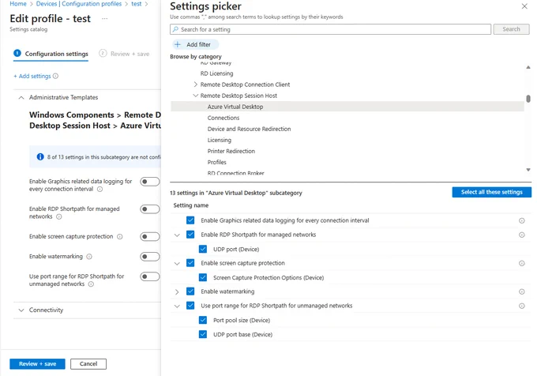Expand Remote Desktop Connection Client category
Image resolution: width=537 pixels, height=376 pixels.
pyautogui.click(x=196, y=85)
